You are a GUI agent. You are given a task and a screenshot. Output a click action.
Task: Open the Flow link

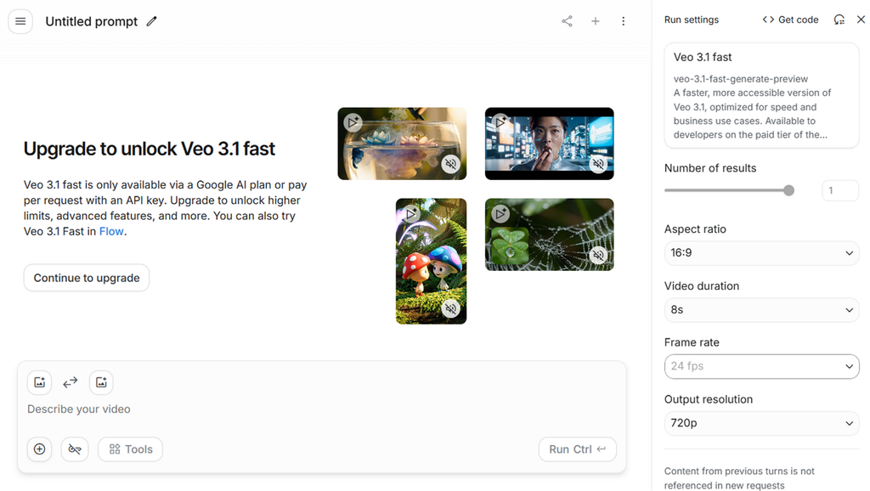(x=111, y=231)
